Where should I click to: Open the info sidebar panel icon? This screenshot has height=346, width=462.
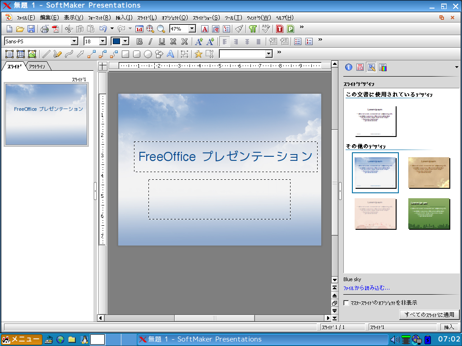click(349, 68)
